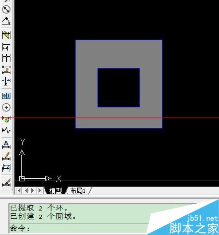The width and height of the screenshot is (219, 235).
Task: Select the Diameter dimension tool
Action: (x=6, y=9)
